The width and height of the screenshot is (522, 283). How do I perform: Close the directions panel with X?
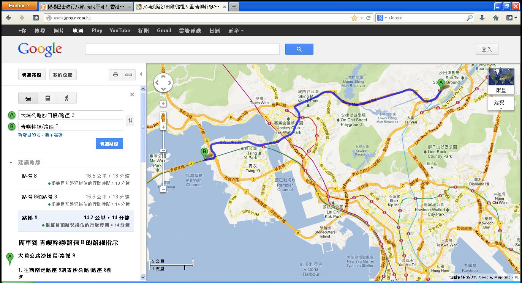point(132,94)
